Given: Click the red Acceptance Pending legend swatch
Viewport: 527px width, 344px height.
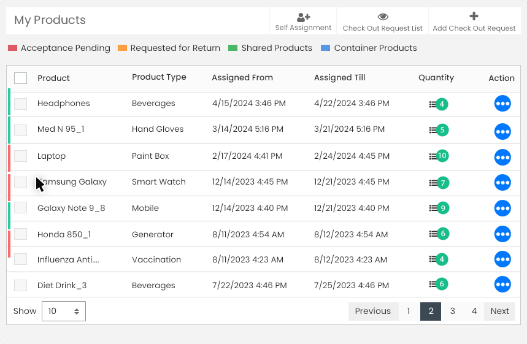Looking at the screenshot, I should click(12, 48).
